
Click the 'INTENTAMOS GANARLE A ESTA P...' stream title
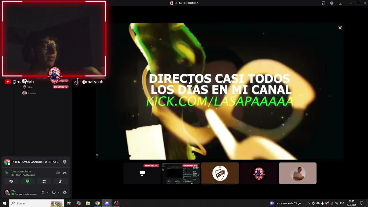click(x=35, y=162)
